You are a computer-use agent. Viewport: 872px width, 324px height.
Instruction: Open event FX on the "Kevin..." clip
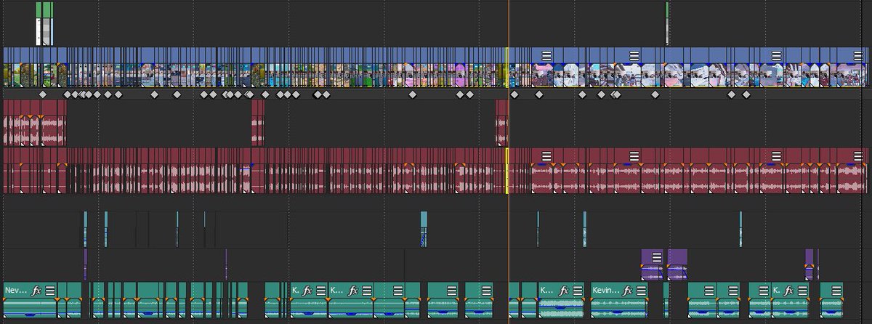(x=626, y=291)
